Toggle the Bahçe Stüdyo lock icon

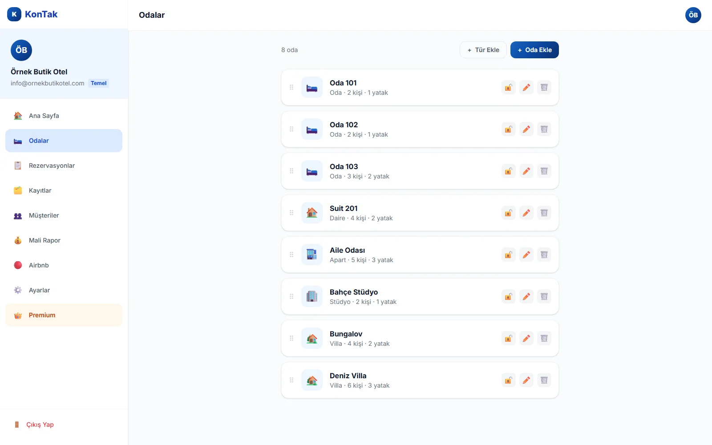click(509, 296)
